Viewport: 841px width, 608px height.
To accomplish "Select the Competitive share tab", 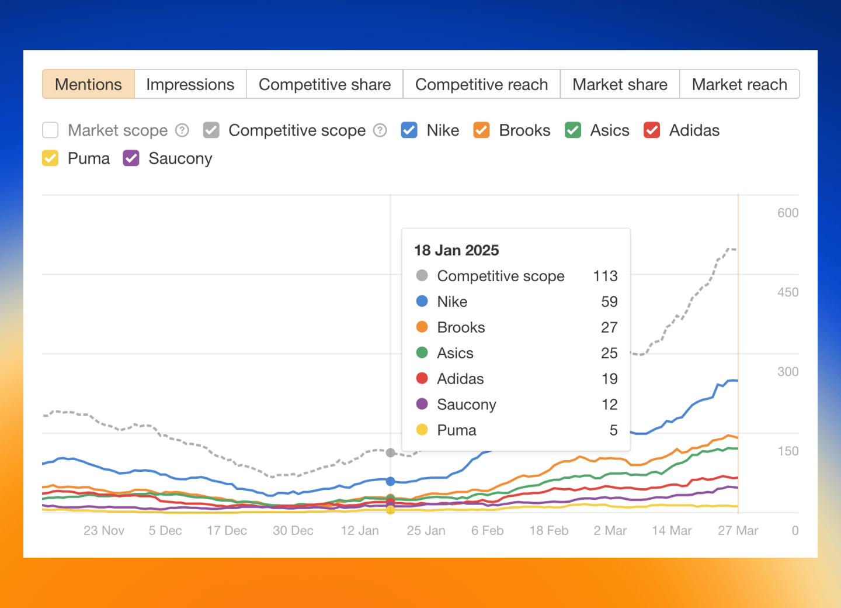I will (x=325, y=84).
